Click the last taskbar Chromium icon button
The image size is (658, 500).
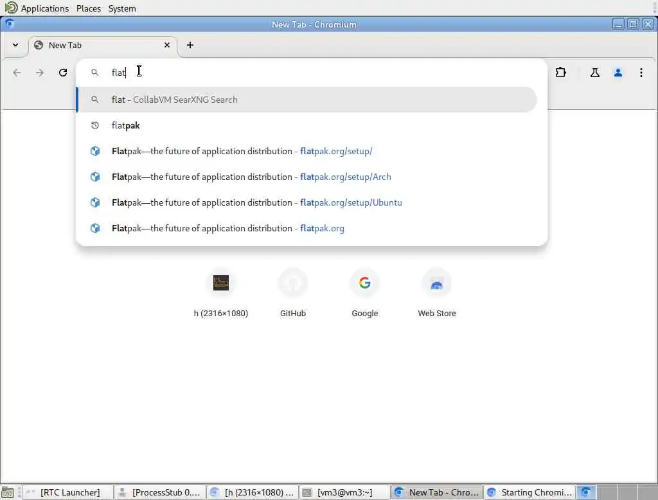[586, 492]
